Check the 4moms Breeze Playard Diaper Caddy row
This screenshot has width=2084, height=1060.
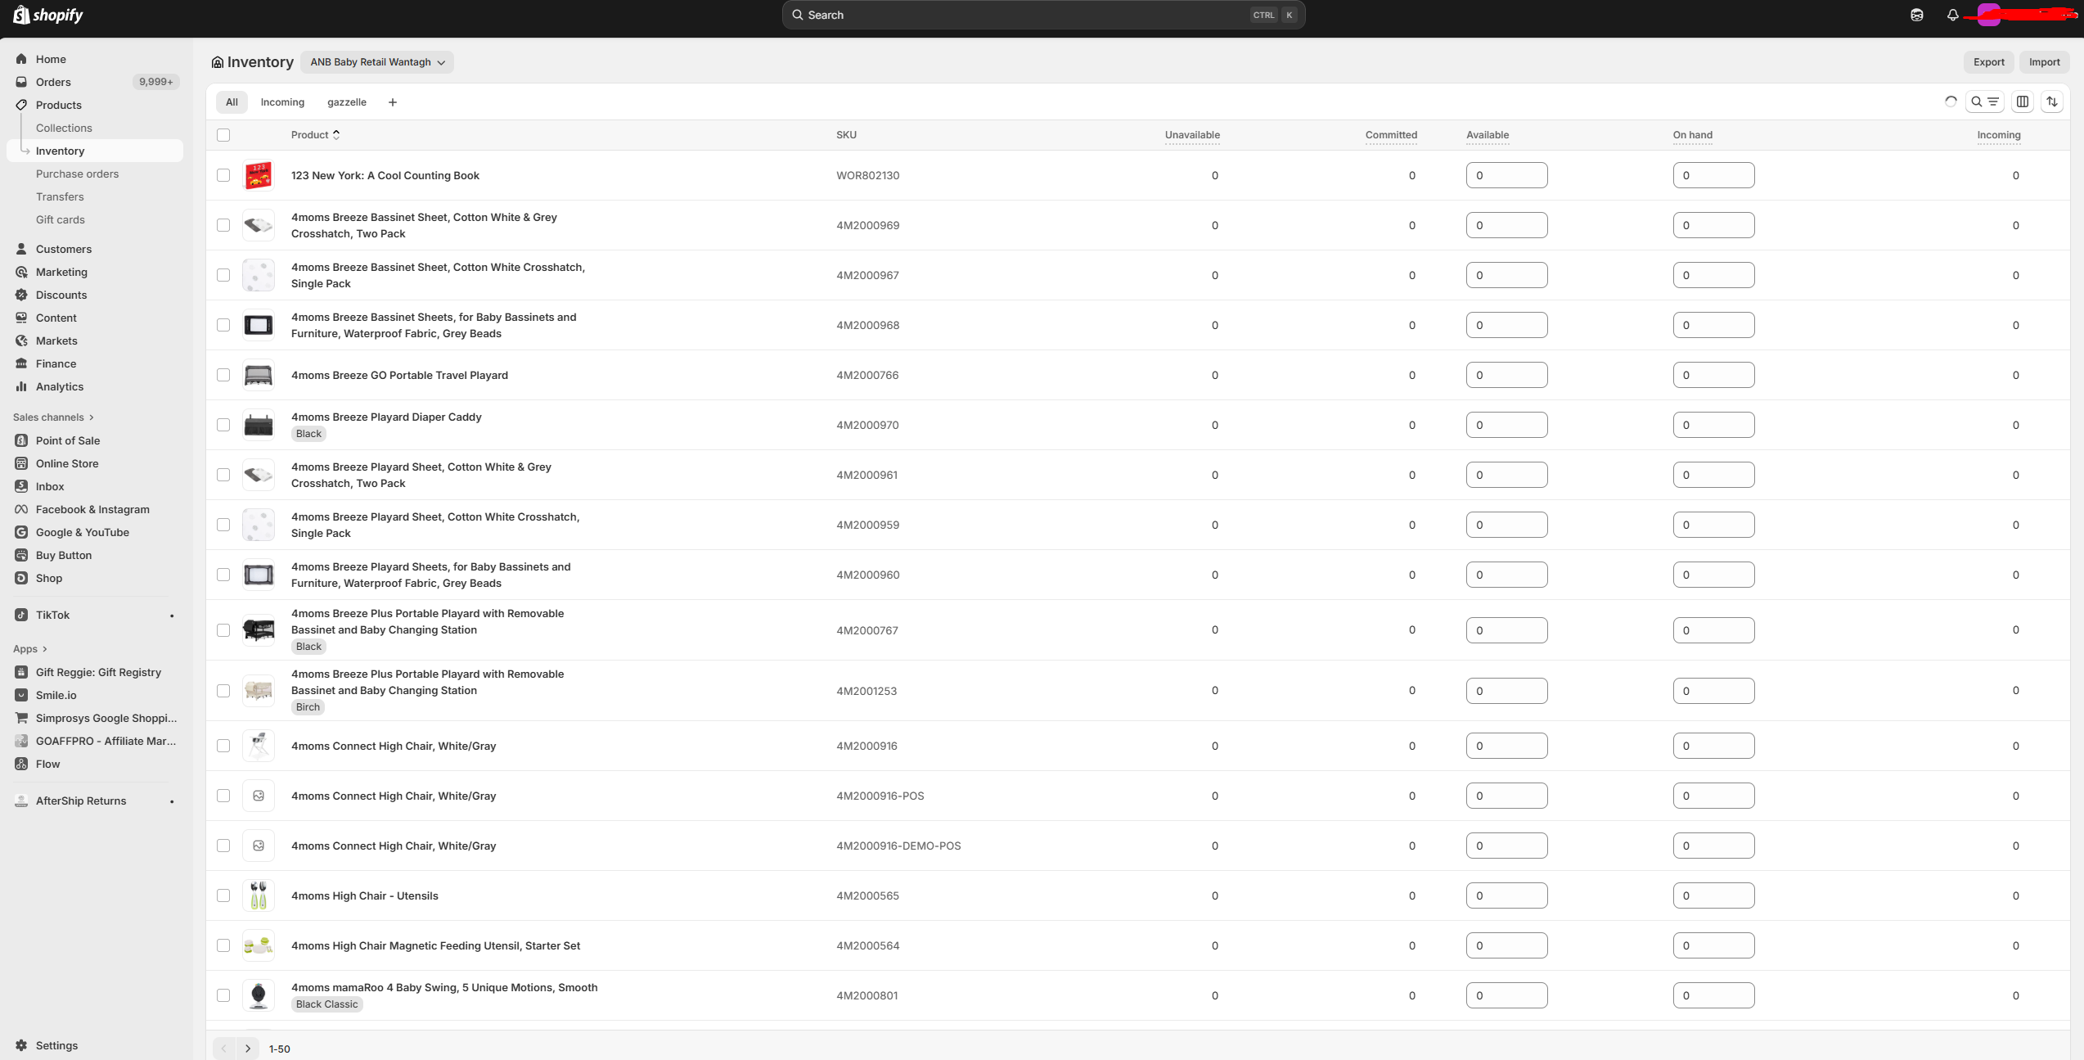(223, 425)
